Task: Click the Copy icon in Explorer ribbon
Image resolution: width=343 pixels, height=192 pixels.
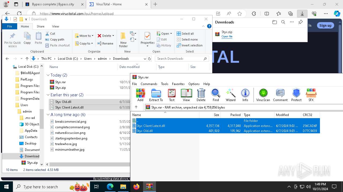Action: pyautogui.click(x=27, y=38)
